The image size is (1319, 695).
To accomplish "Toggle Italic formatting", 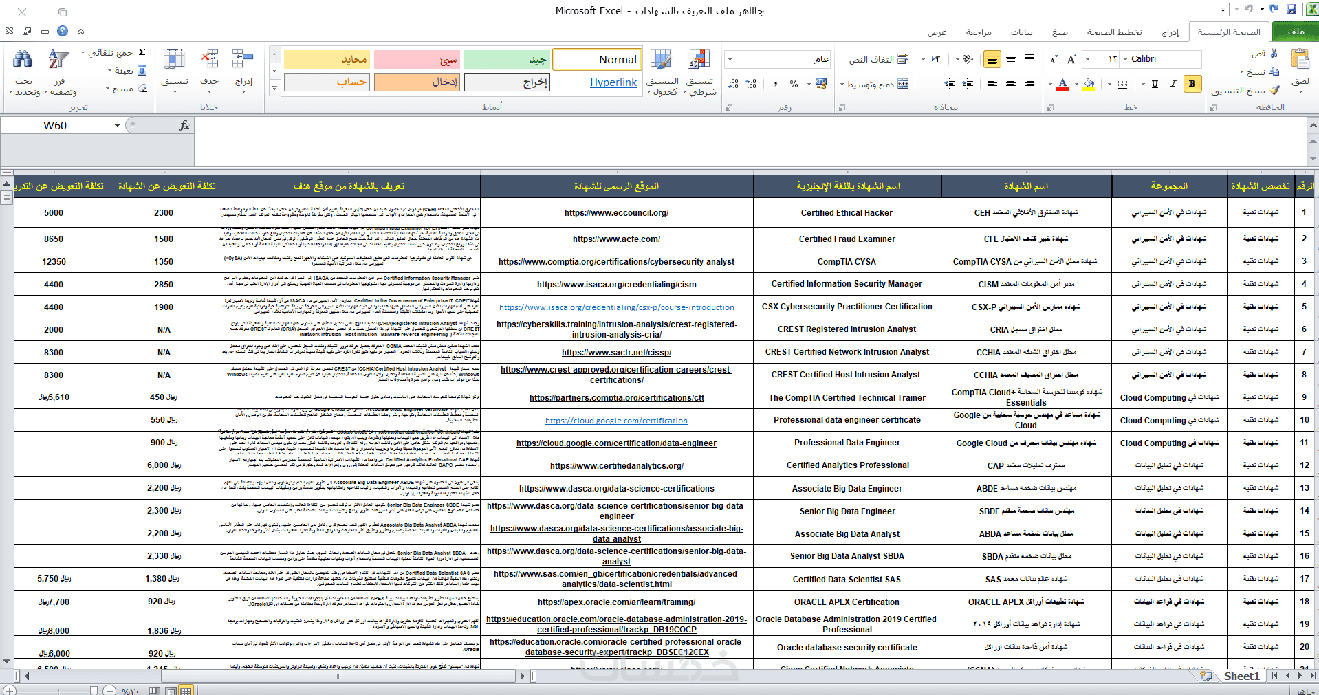I will click(1173, 84).
